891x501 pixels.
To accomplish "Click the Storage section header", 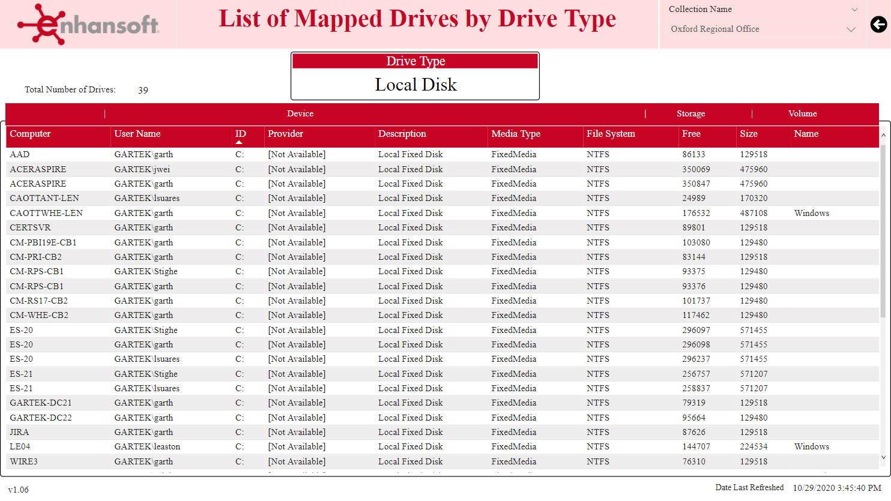I will pos(691,113).
